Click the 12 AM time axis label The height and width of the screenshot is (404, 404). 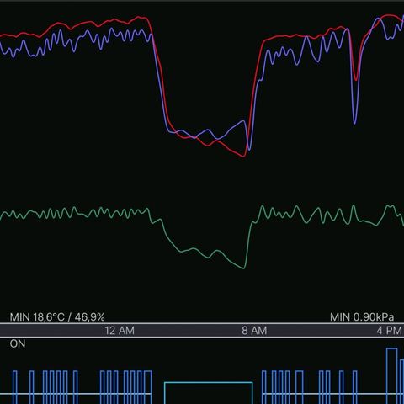coord(120,331)
